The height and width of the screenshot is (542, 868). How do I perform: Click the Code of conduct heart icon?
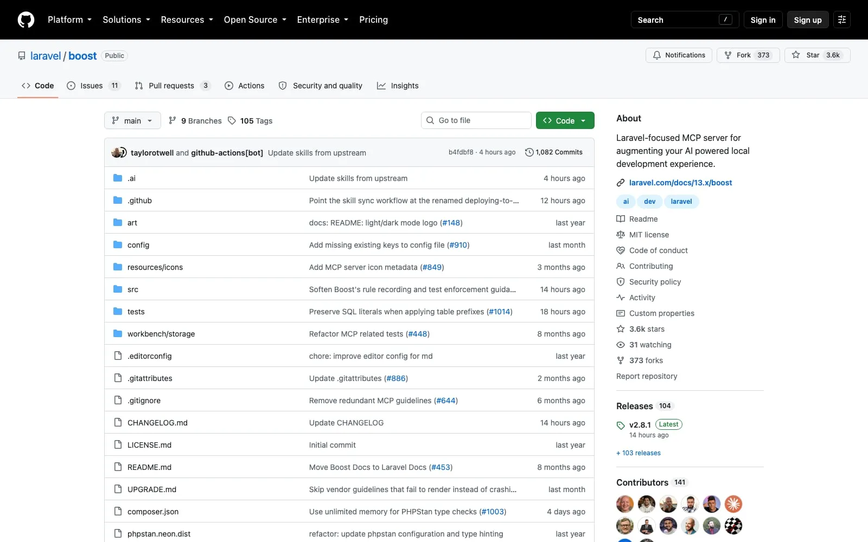click(x=621, y=250)
